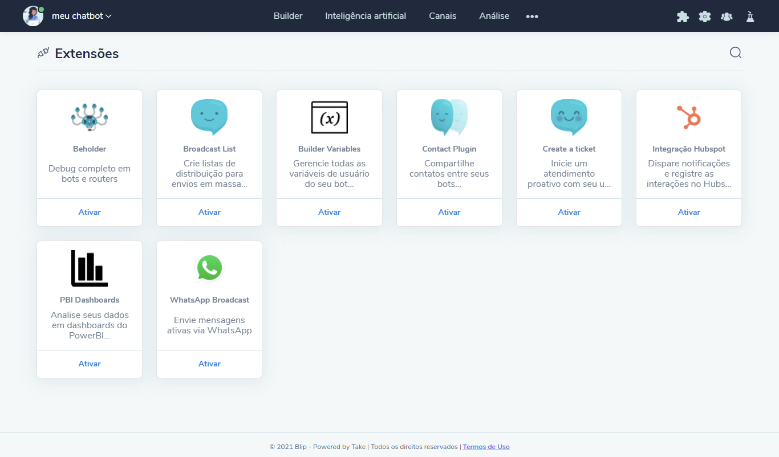Go to the Canais menu
779x457 pixels.
(443, 16)
